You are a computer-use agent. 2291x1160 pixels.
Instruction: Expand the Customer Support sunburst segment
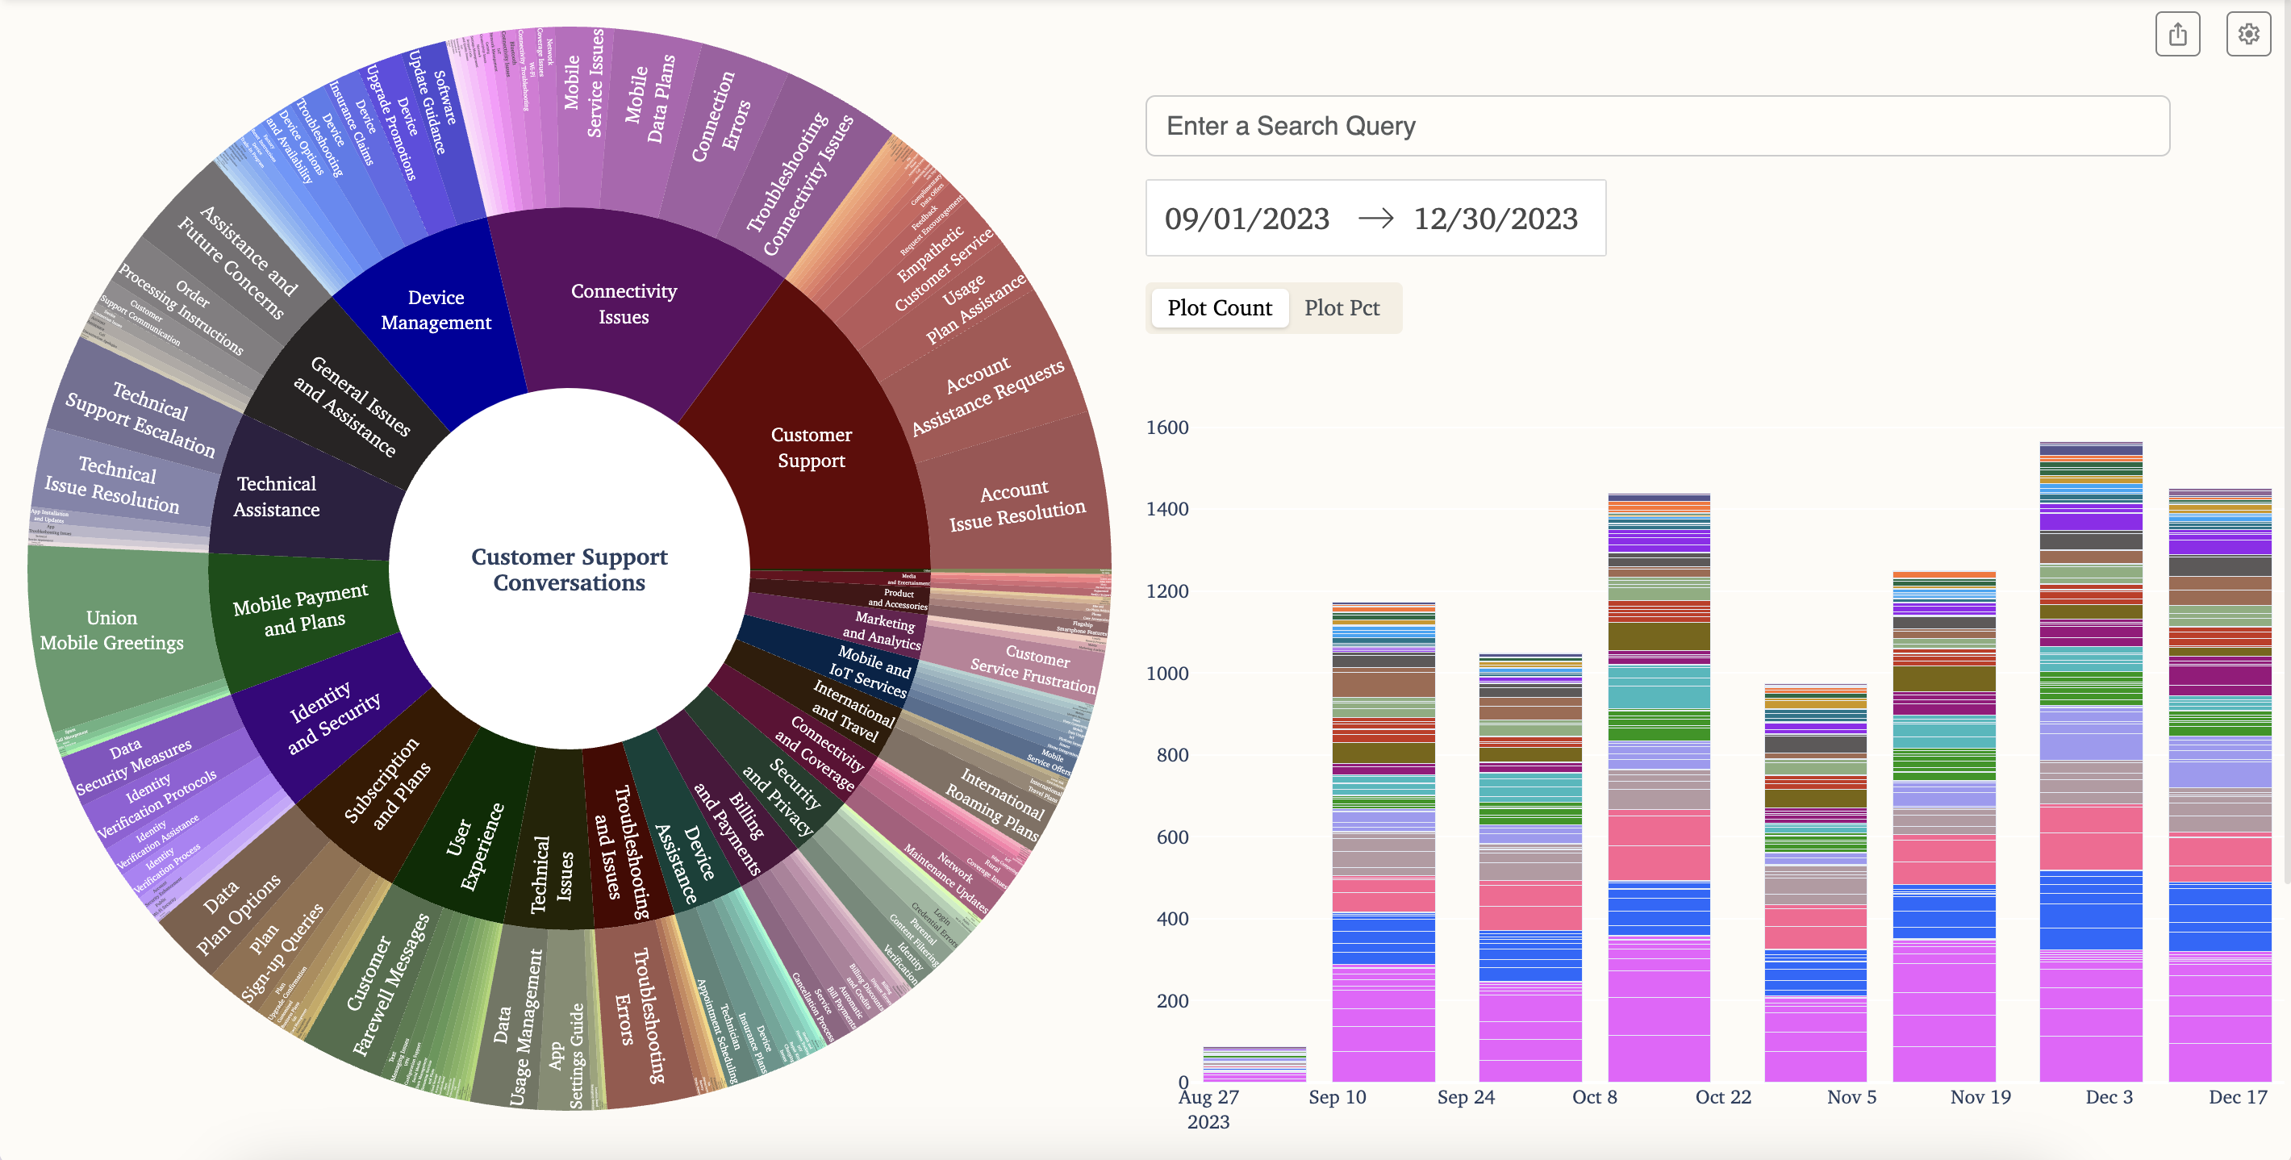point(810,448)
